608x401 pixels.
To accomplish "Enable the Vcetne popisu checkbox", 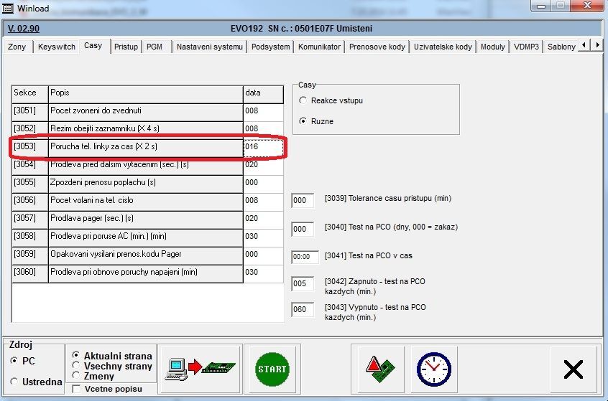I will 77,389.
